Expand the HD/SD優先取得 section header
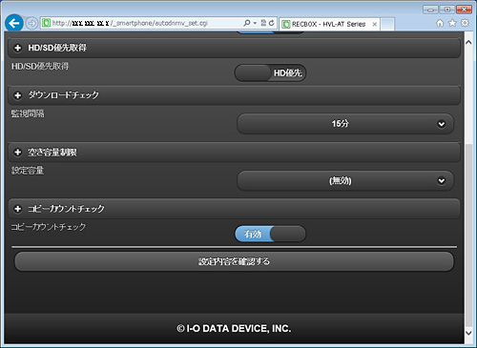Screen dimensions: 477x348 pos(234,48)
